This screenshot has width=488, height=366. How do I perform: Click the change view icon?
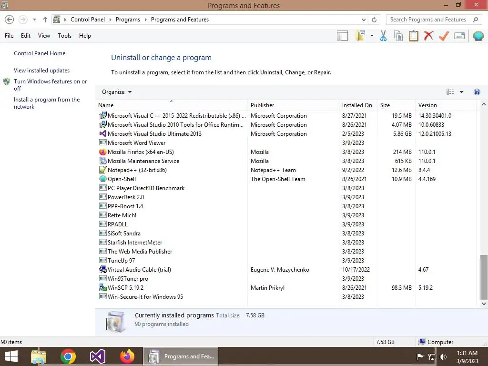[x=450, y=92]
